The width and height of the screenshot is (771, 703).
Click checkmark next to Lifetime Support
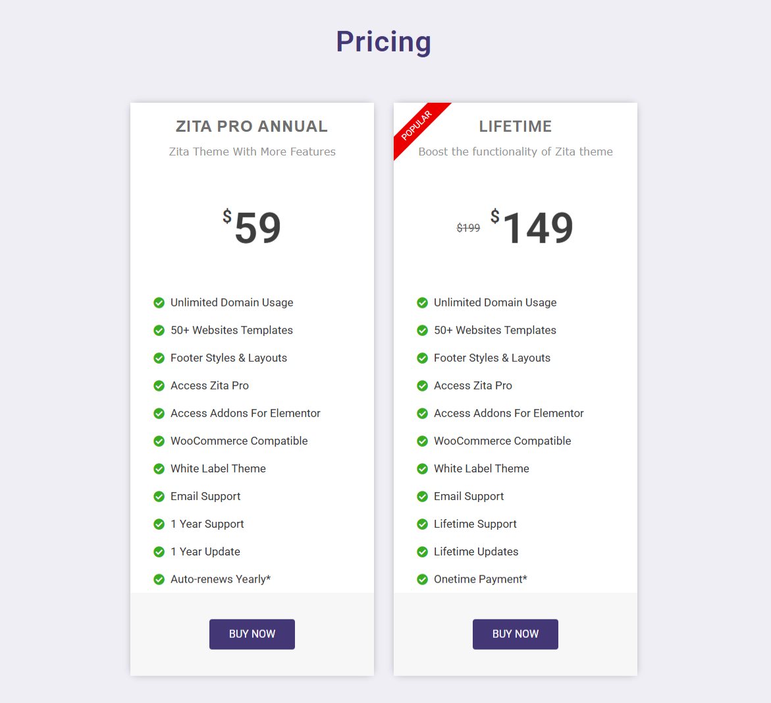(x=422, y=524)
